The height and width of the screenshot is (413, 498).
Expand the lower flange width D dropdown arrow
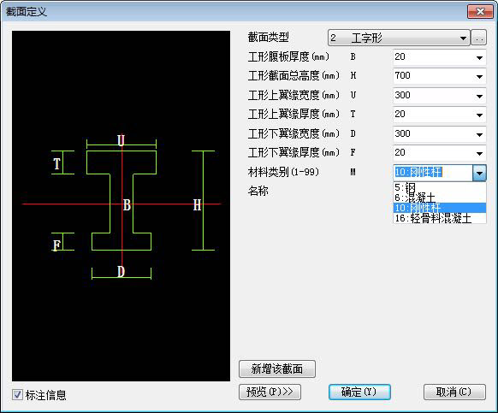479,134
